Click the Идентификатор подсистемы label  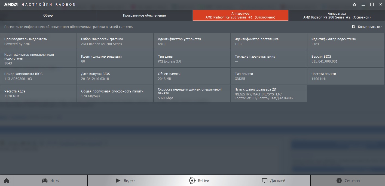[x=334, y=39]
